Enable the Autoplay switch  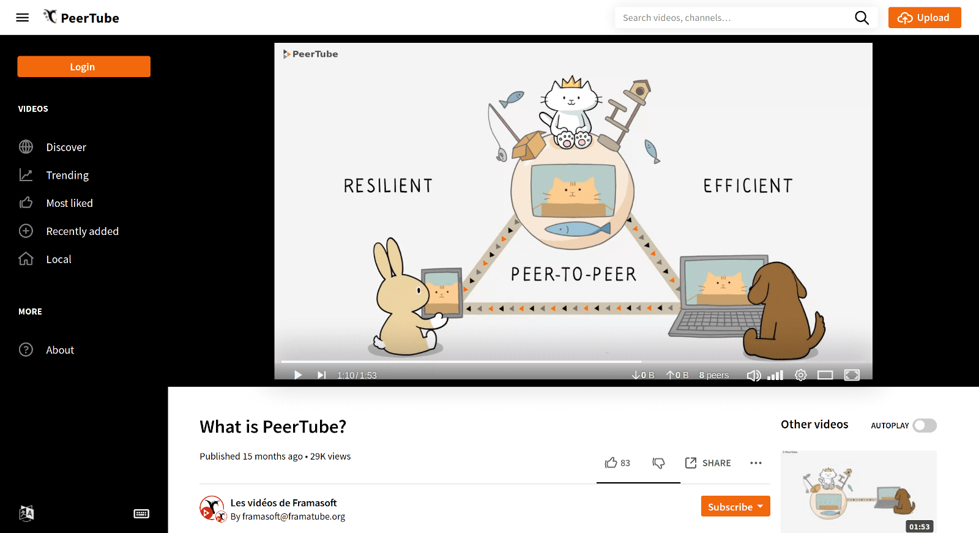tap(924, 425)
